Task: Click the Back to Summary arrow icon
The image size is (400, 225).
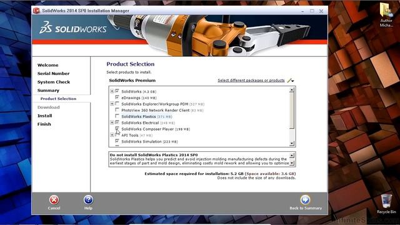Action: click(x=305, y=200)
